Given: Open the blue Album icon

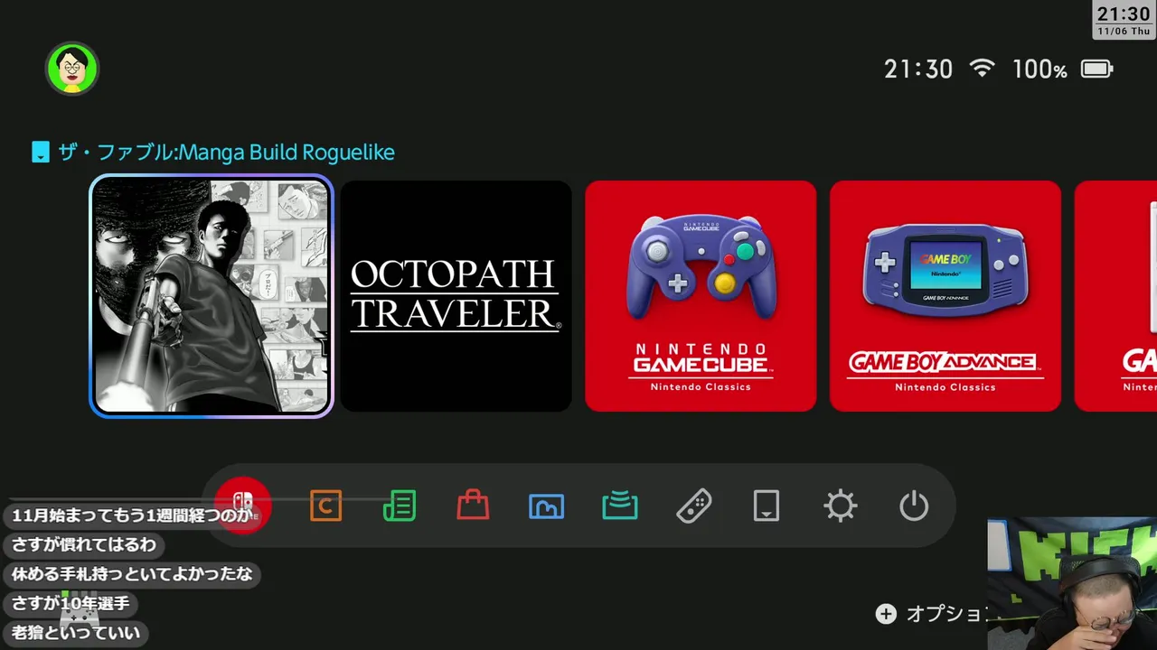Looking at the screenshot, I should click(x=546, y=506).
